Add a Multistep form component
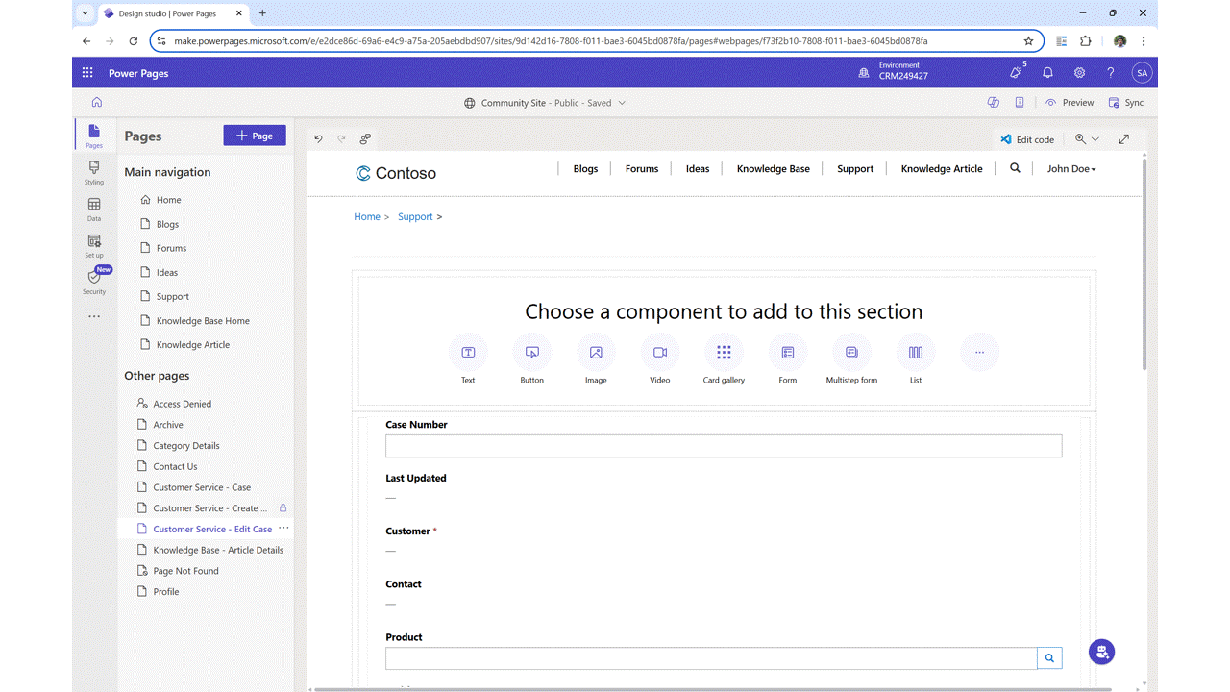This screenshot has width=1230, height=692. click(x=851, y=353)
